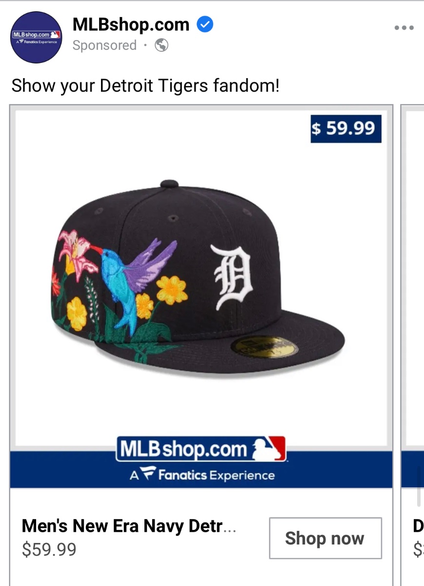The height and width of the screenshot is (586, 424).
Task: Click the MLB batter silhouette logo in banner
Action: (268, 449)
